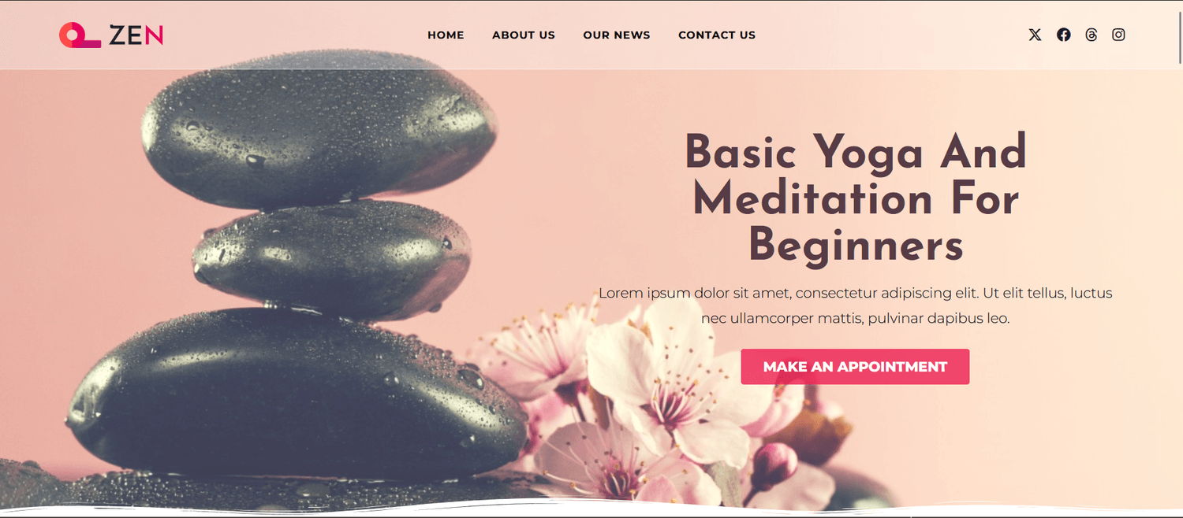Select OUR NEWS in navigation
The width and height of the screenshot is (1183, 518).
(617, 35)
